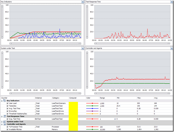Uncheck Avg. Test Time for SlimTest instance
This screenshot has height=132, width=174.
click(x=7, y=119)
